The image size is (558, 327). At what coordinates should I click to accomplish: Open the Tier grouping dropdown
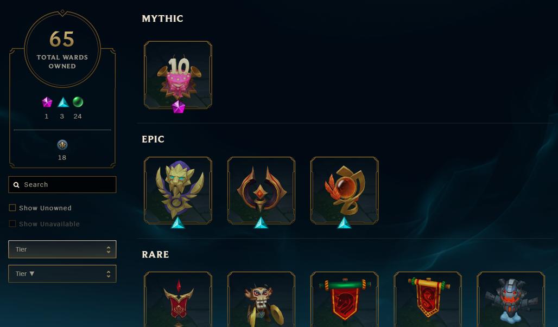(x=62, y=249)
